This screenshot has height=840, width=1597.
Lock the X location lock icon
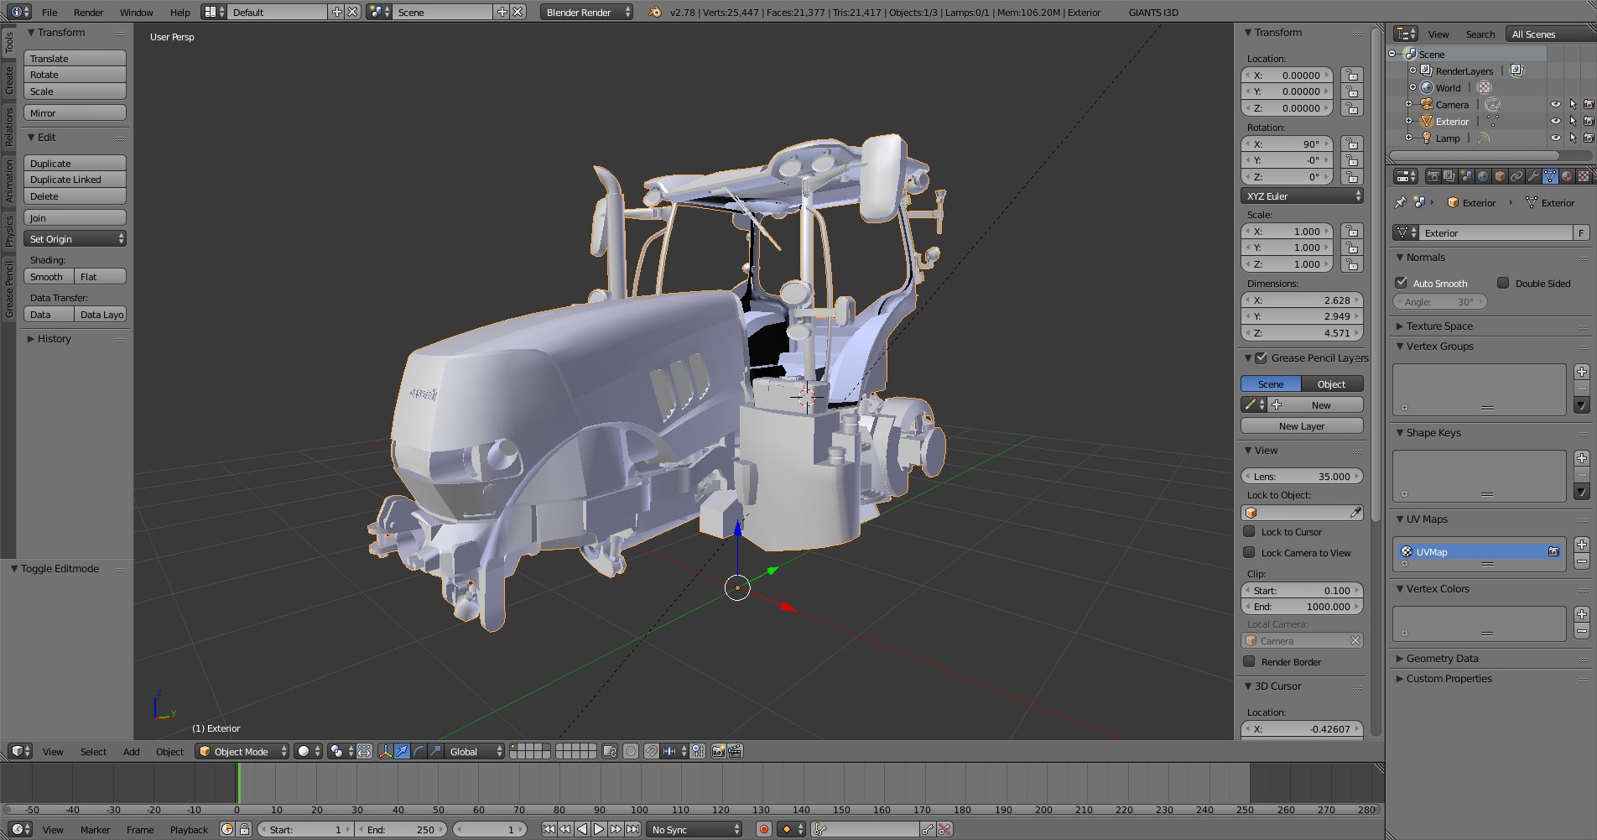(x=1351, y=76)
